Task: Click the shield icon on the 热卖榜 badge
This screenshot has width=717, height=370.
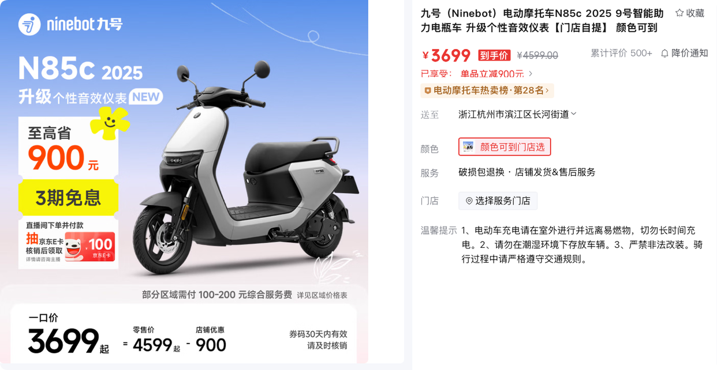Action: point(428,90)
